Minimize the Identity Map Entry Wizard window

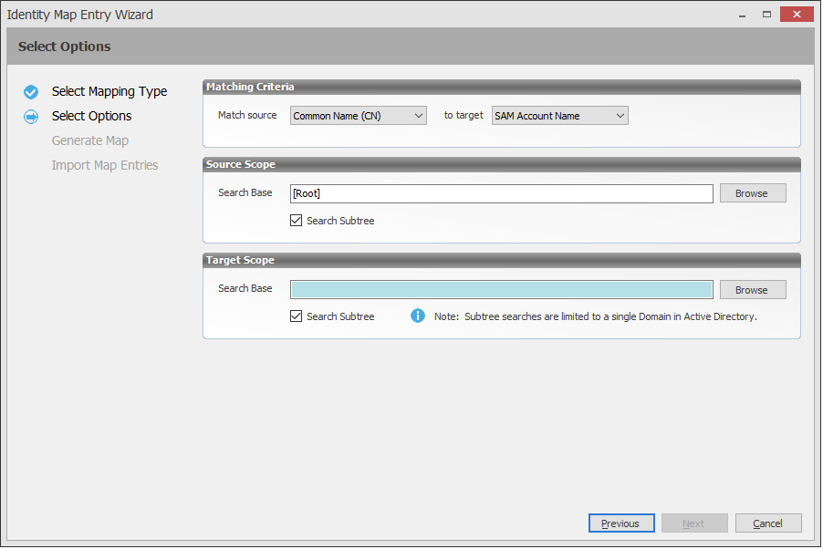pyautogui.click(x=739, y=14)
